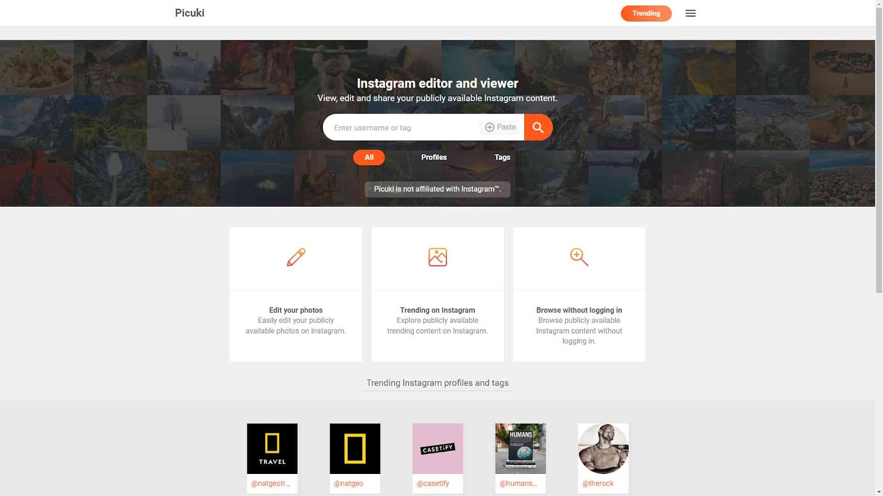Click the Trending button in header

point(646,13)
